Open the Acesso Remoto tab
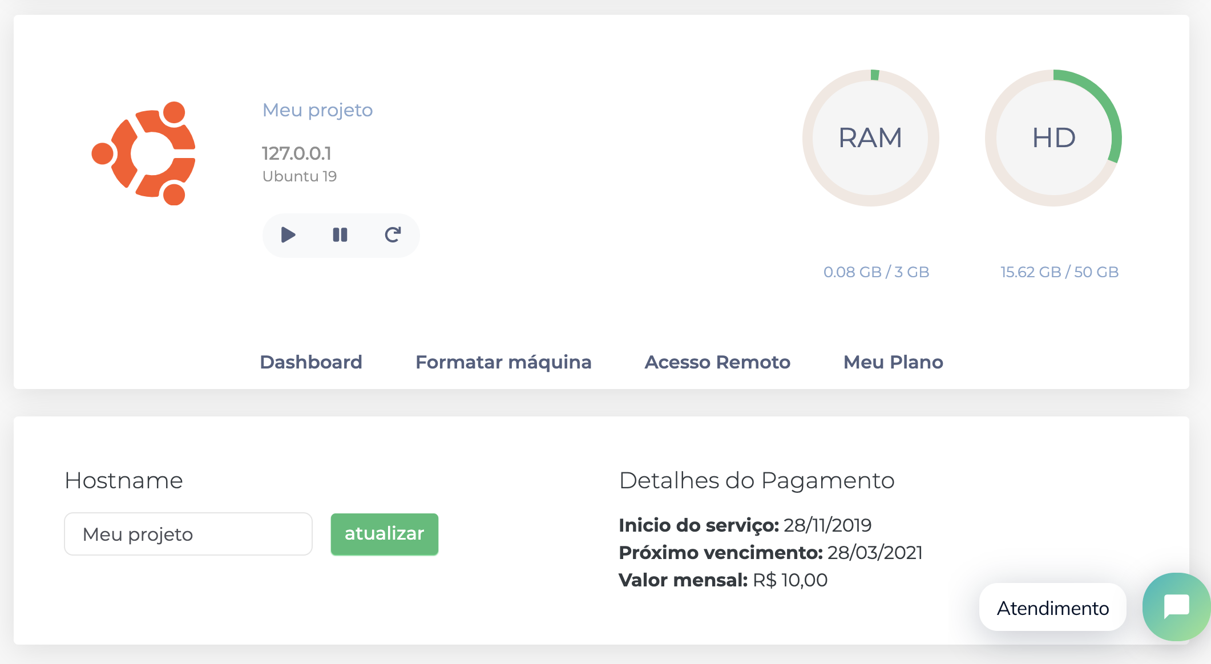Viewport: 1211px width, 664px height. [x=717, y=362]
